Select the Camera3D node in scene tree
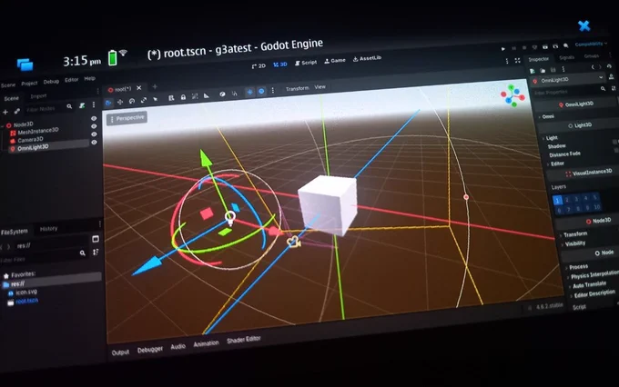 click(x=26, y=140)
